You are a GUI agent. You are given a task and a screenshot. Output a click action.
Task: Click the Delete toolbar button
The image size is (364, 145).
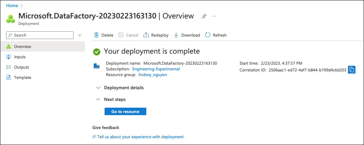103,35
